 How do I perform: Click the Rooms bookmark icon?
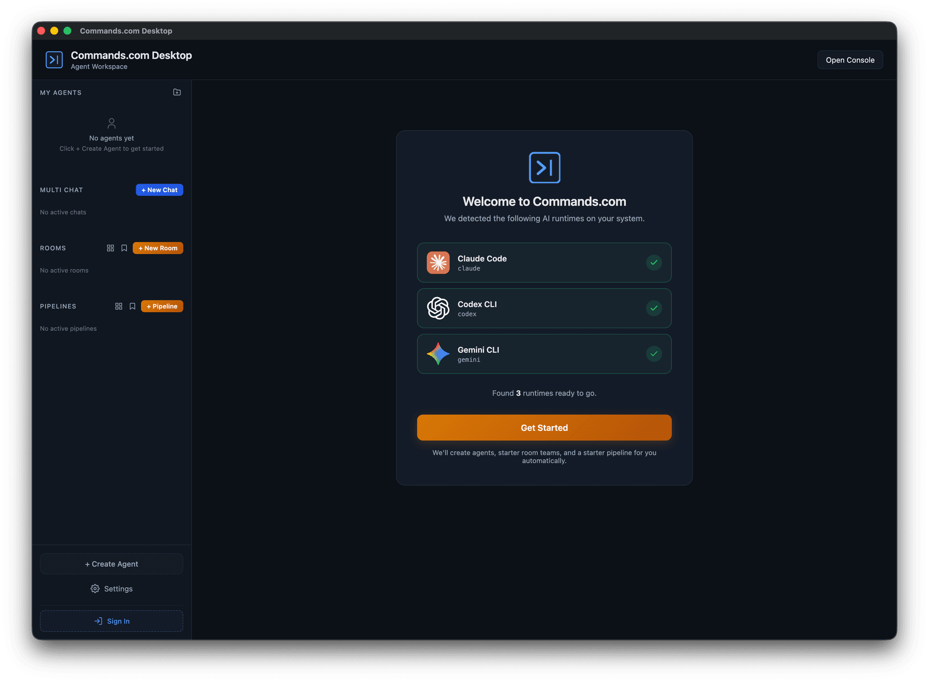tap(124, 248)
